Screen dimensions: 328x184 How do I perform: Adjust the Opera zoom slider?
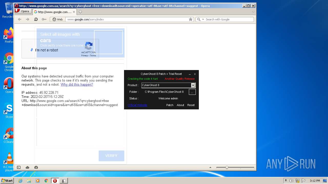(x=227, y=168)
